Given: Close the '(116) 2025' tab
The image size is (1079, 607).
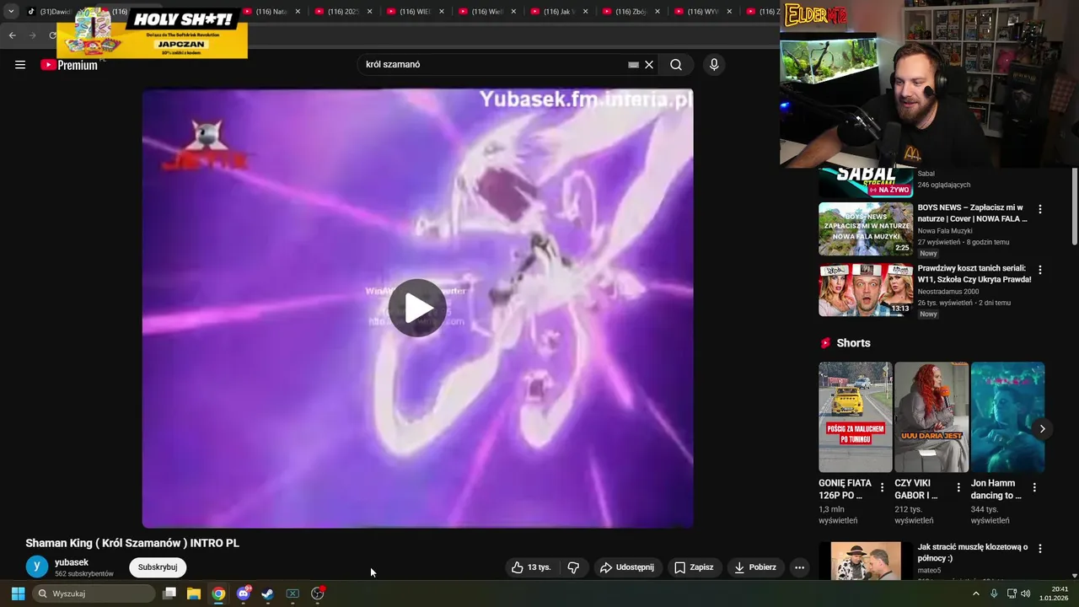Looking at the screenshot, I should coord(369,12).
